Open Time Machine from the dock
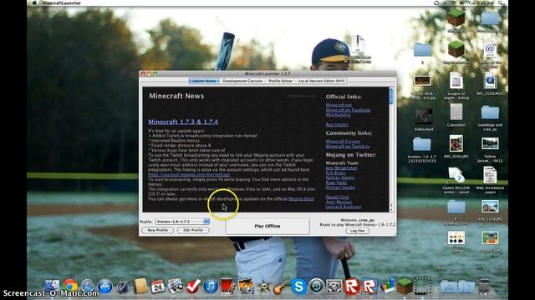The width and height of the screenshot is (535, 300). [316, 286]
